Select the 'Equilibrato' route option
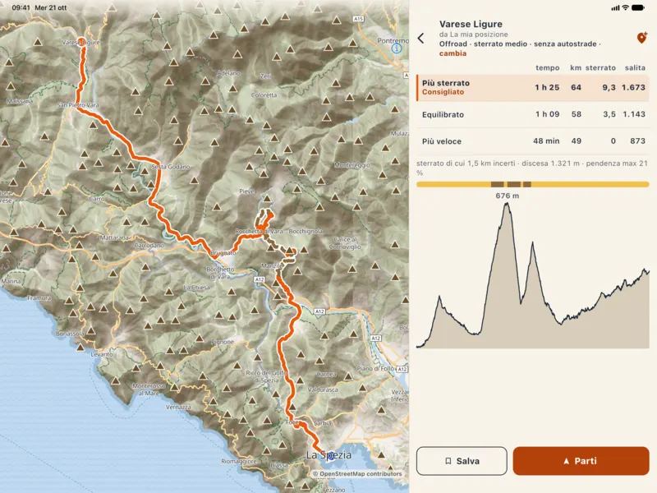This screenshot has width=657, height=493. tap(532, 114)
